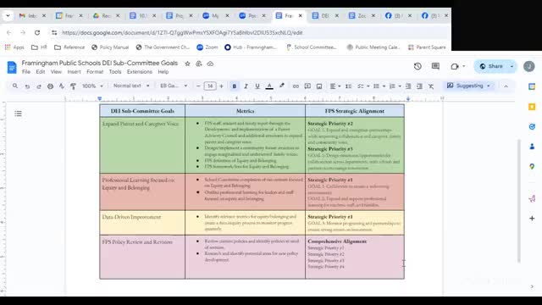Star the document title

[187, 64]
